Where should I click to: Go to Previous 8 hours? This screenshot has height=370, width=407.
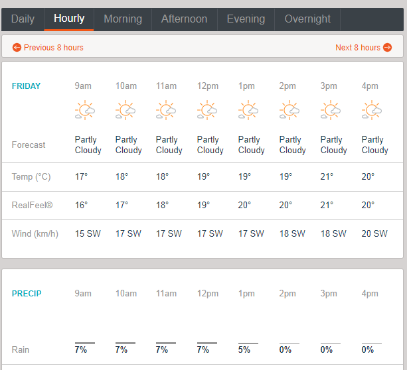48,48
